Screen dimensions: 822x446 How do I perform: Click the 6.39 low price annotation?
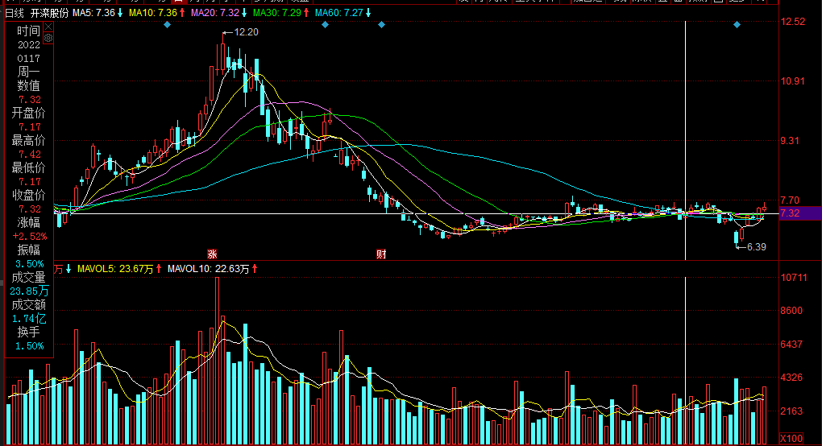pos(756,247)
